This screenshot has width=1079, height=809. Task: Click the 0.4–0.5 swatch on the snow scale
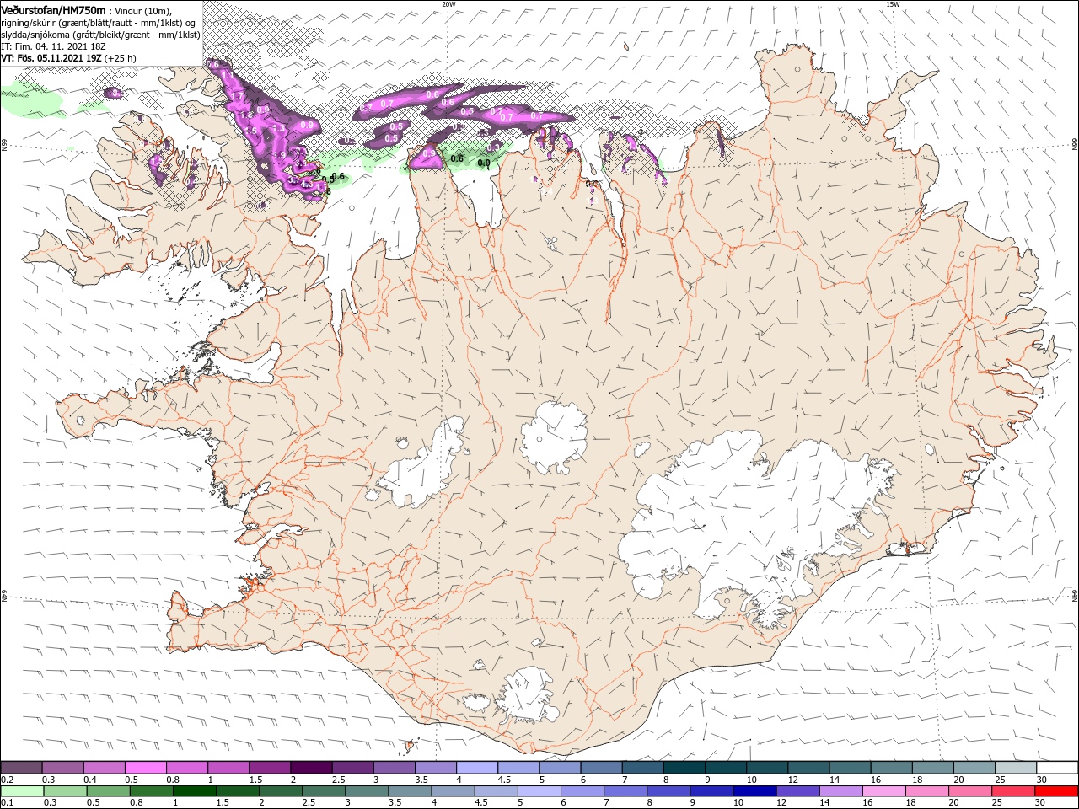105,767
